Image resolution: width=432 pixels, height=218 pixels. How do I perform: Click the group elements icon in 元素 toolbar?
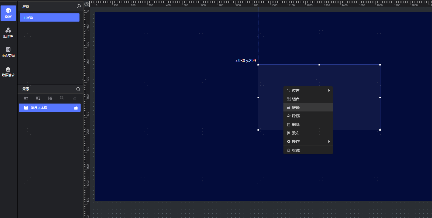50,98
